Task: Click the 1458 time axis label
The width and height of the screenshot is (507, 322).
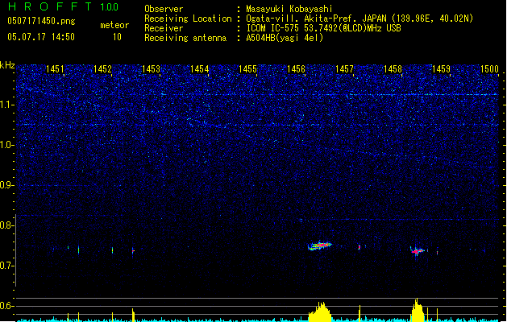Action: click(393, 69)
